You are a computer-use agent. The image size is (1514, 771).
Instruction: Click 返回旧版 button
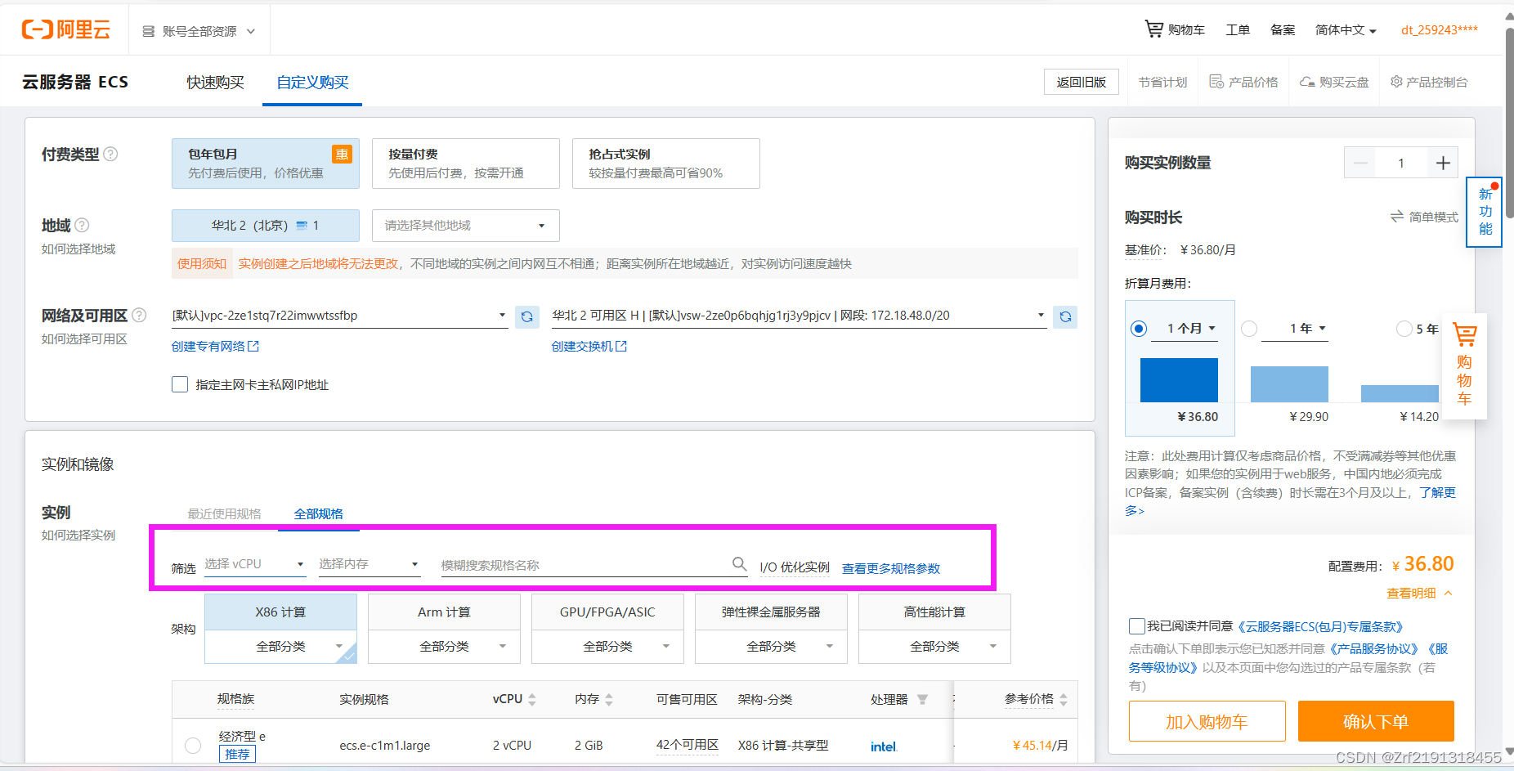coord(1081,82)
